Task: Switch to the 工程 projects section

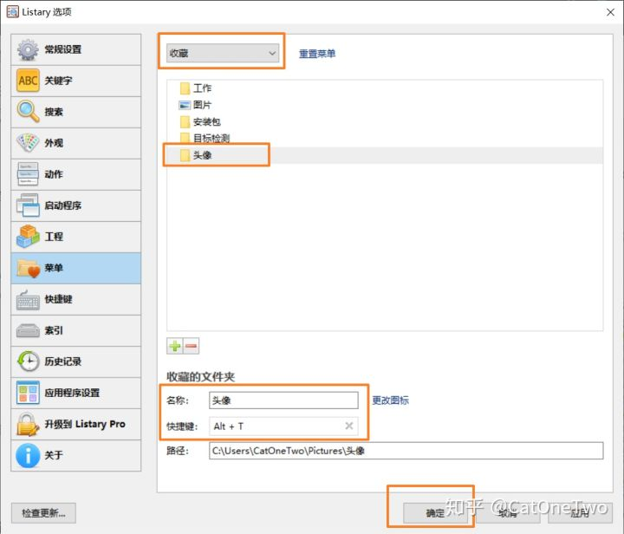Action: [75, 237]
